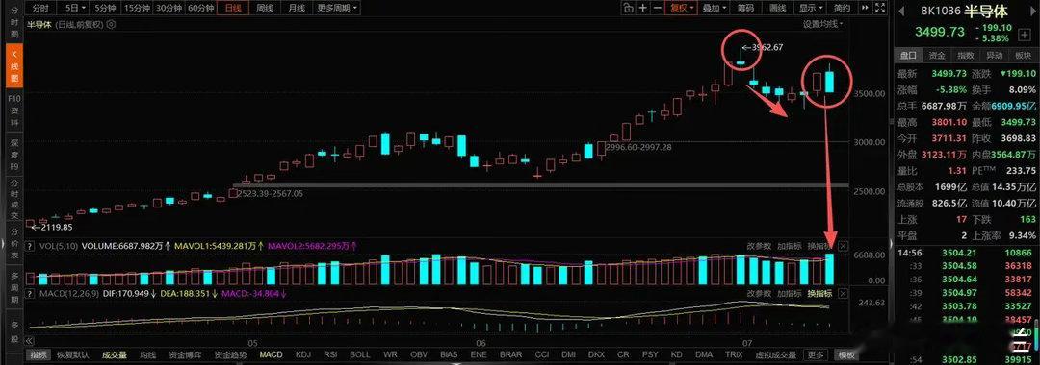Select the MACD indicator in bottom bar
The image size is (1040, 365).
click(271, 355)
